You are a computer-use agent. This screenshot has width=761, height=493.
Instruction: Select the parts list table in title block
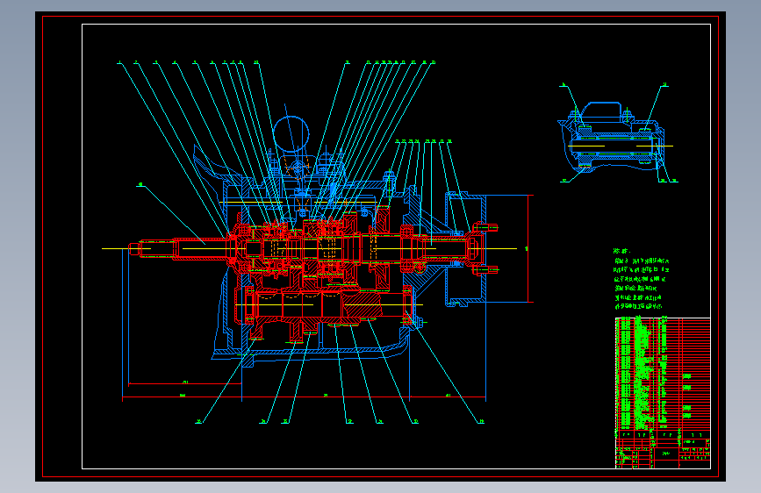pyautogui.click(x=663, y=374)
